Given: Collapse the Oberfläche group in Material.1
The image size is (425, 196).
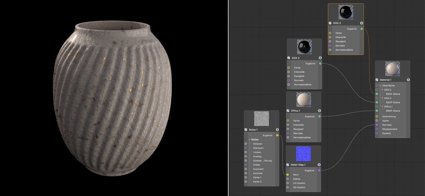Looking at the screenshot, I should pos(381,86).
